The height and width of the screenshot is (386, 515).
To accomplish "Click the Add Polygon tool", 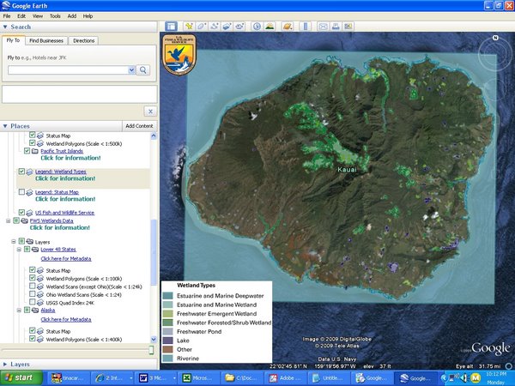I will [202, 27].
